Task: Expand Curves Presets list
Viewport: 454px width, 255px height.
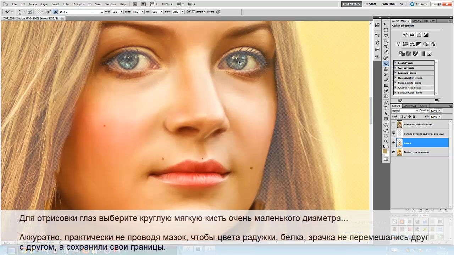Action: point(395,68)
